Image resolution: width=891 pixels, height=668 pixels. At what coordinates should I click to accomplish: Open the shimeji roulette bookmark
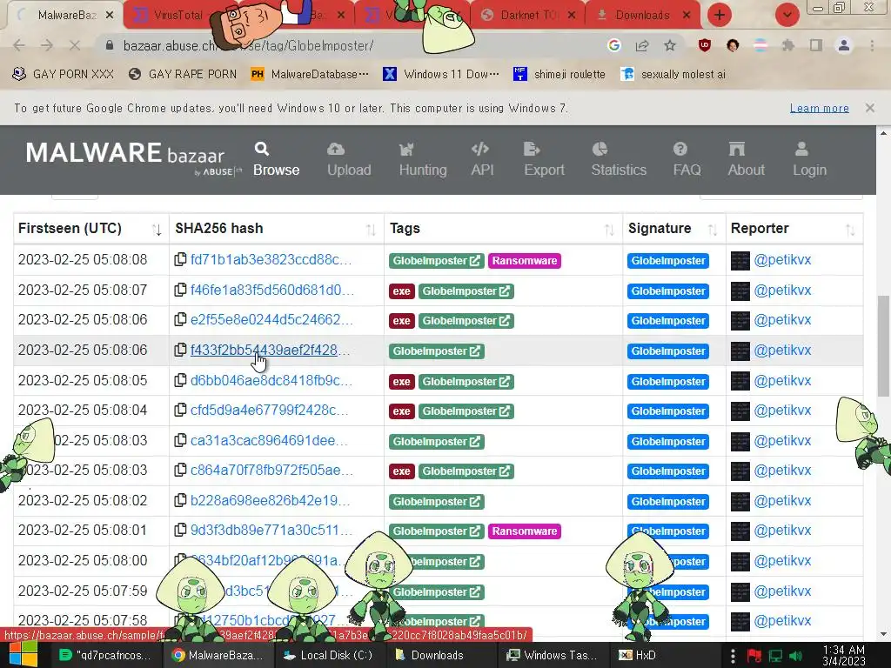(559, 74)
